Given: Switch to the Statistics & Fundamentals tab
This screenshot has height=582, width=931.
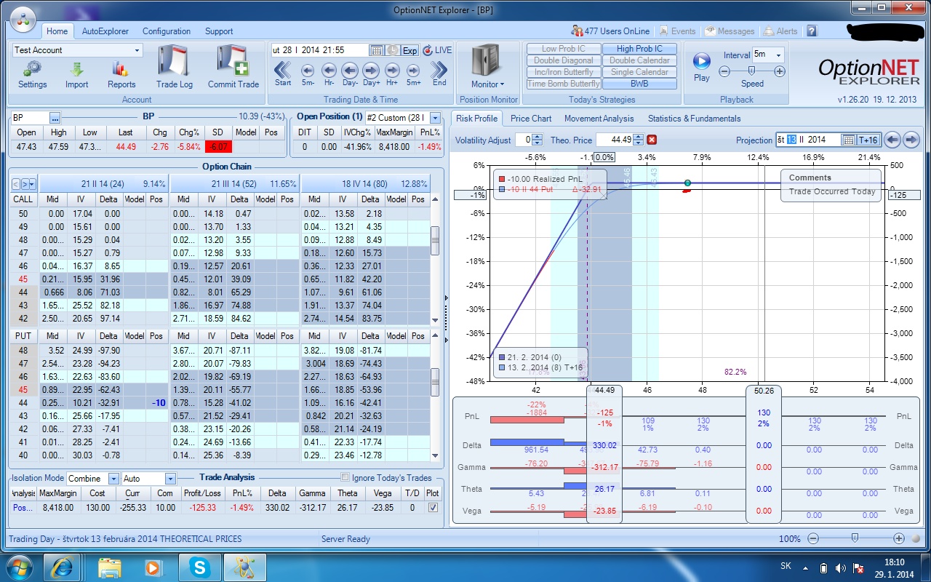Looking at the screenshot, I should point(694,119).
